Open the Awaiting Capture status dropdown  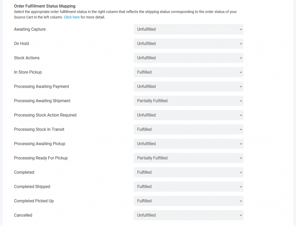(x=188, y=29)
